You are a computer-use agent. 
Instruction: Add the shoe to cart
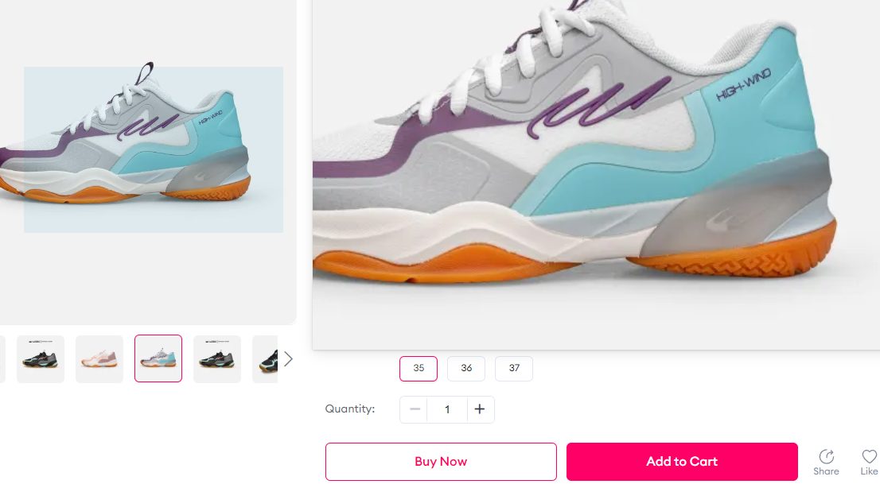[682, 462]
